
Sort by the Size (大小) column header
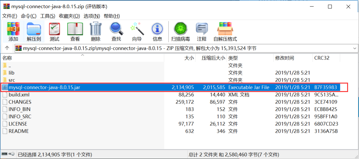[x=189, y=58]
